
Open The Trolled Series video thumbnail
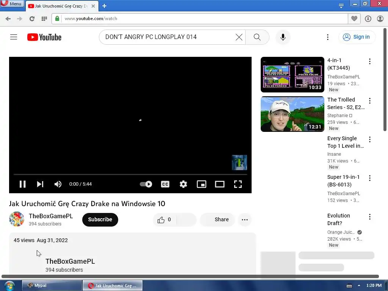coord(292,114)
